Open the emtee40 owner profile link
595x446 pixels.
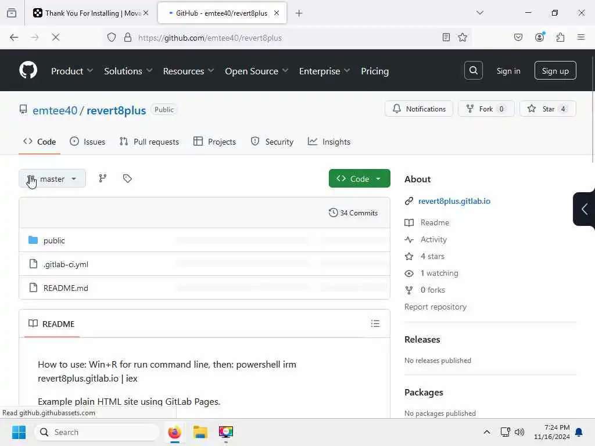(55, 110)
